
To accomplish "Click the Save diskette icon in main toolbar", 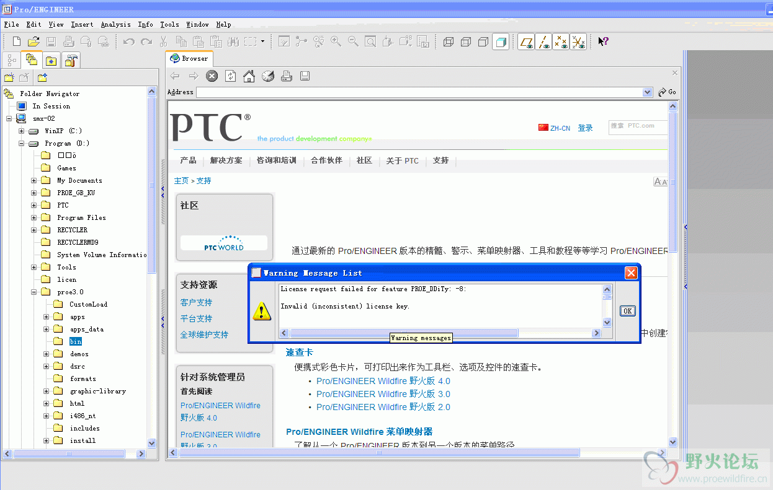I will [51, 42].
